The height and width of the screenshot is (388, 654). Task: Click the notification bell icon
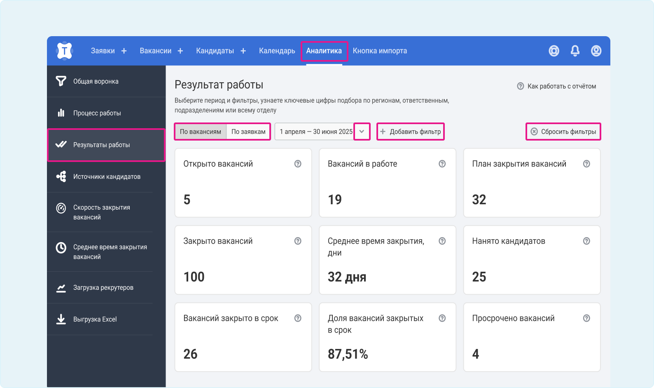pyautogui.click(x=575, y=51)
